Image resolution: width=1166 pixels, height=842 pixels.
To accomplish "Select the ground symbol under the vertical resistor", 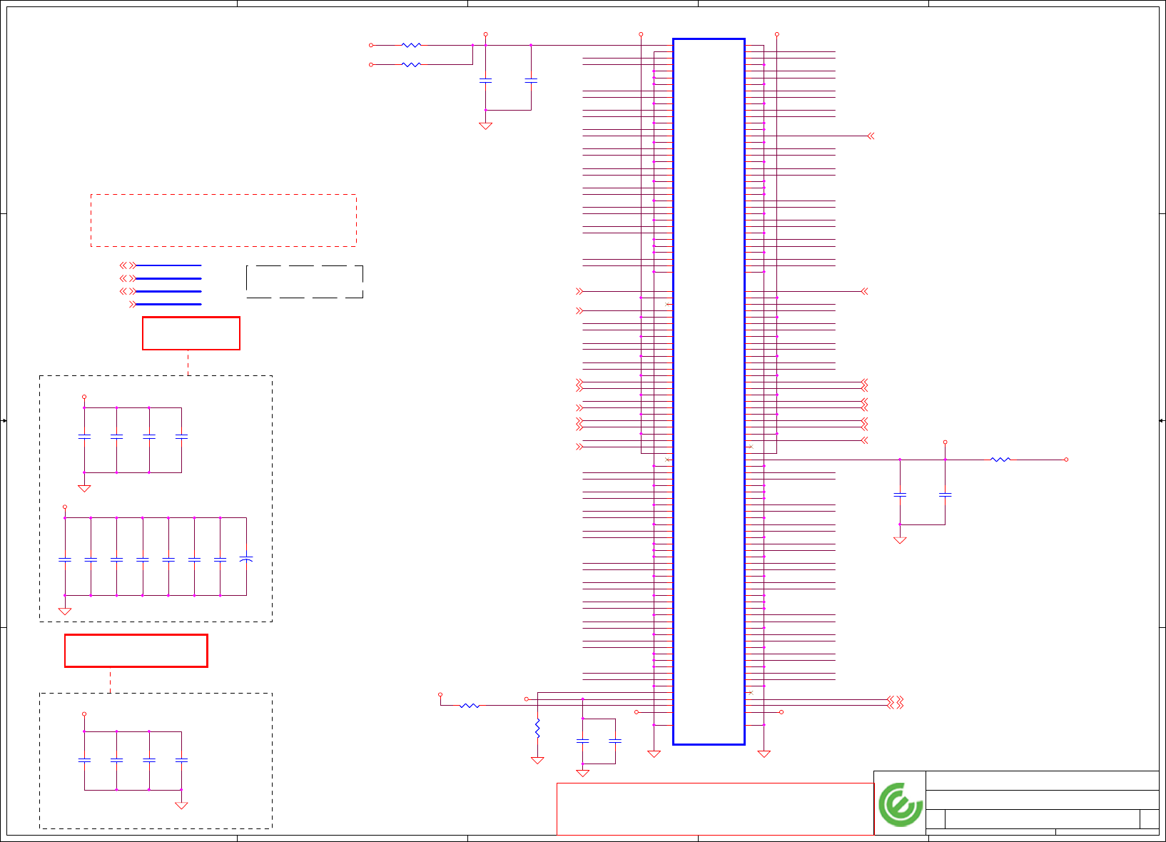I will click(537, 761).
